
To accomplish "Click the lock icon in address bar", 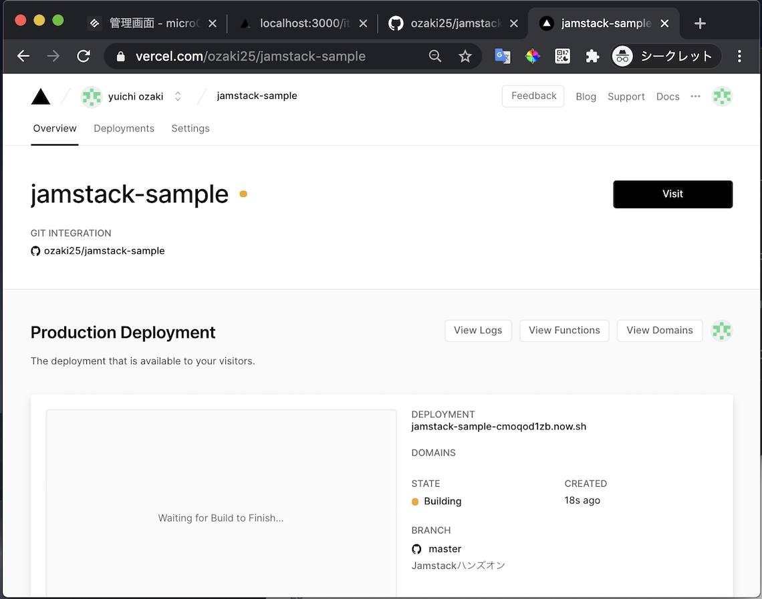I will [120, 57].
